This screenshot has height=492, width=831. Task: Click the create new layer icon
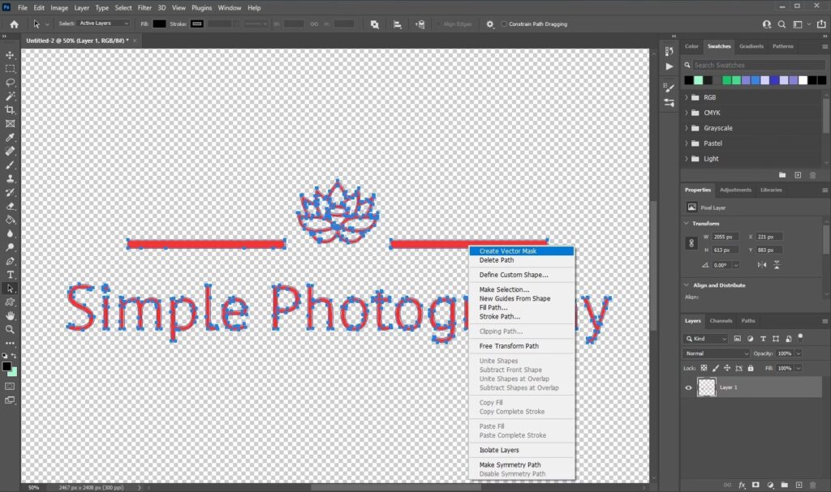click(x=798, y=485)
